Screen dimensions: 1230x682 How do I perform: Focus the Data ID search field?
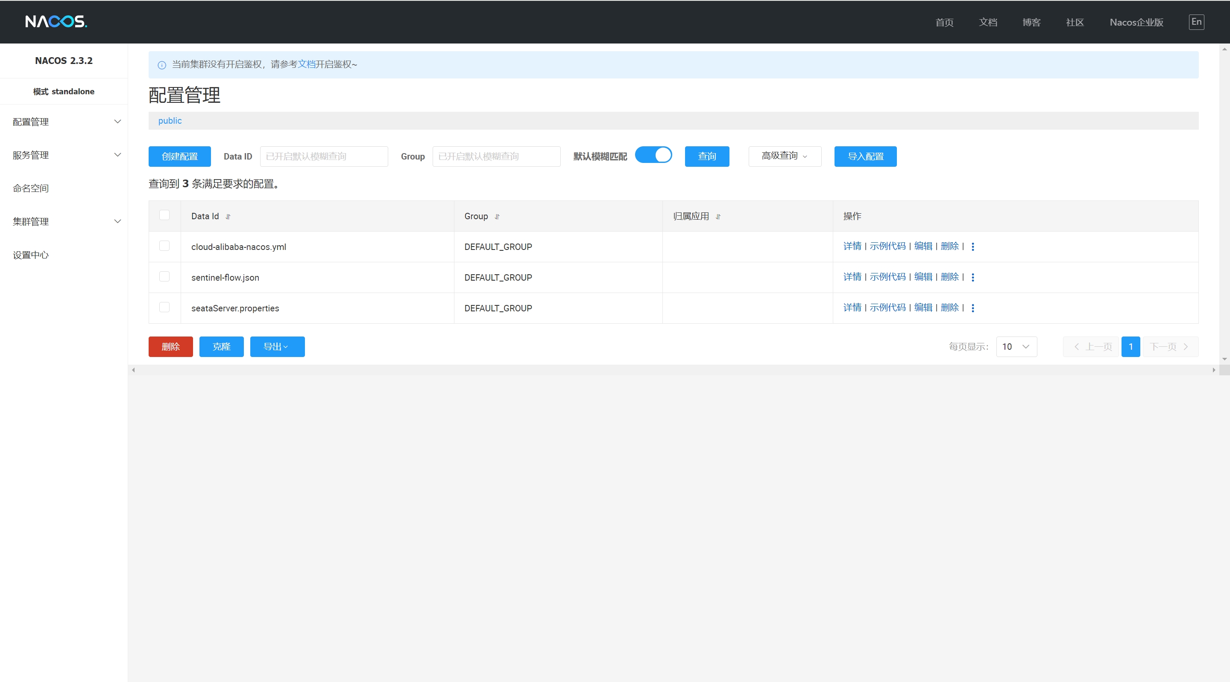324,157
